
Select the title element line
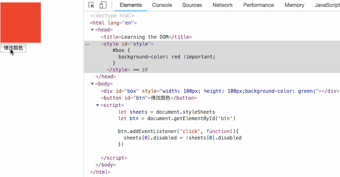(146, 37)
